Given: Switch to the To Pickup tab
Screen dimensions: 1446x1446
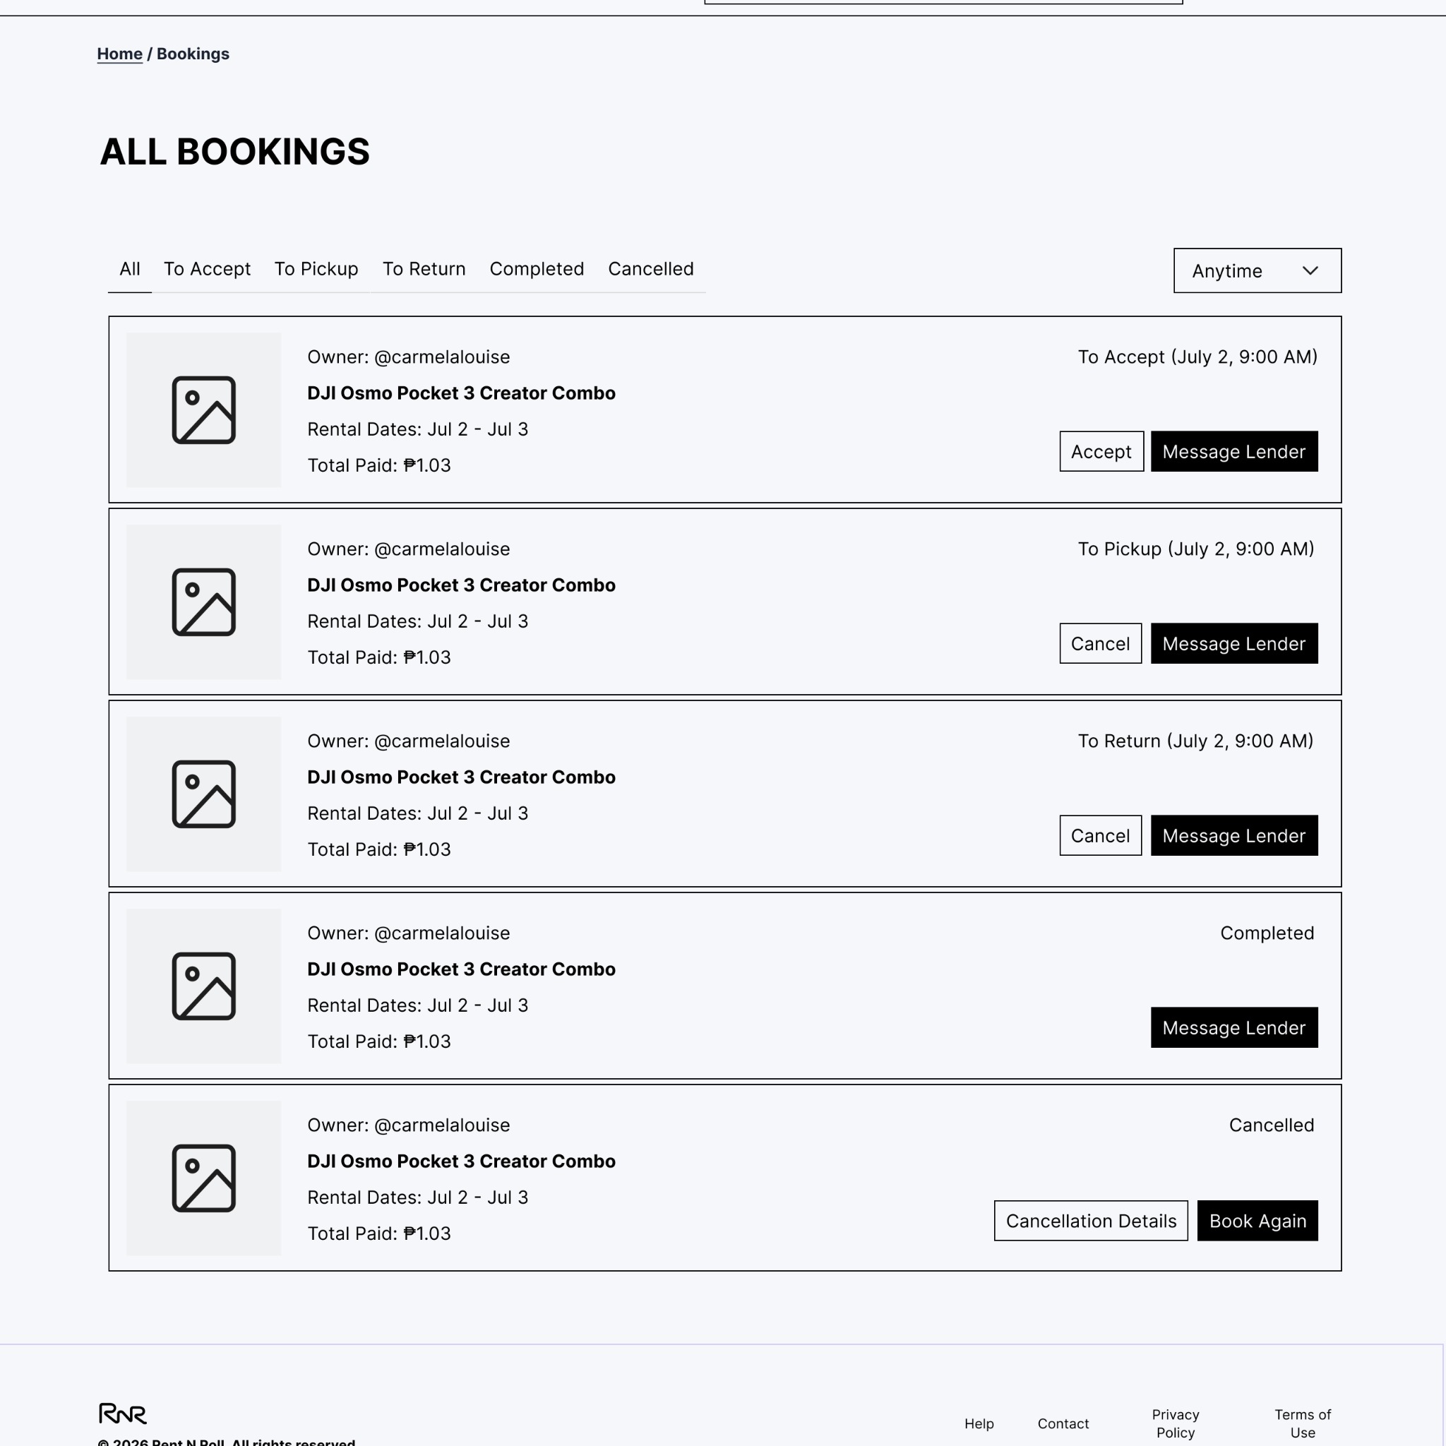Looking at the screenshot, I should [x=316, y=269].
